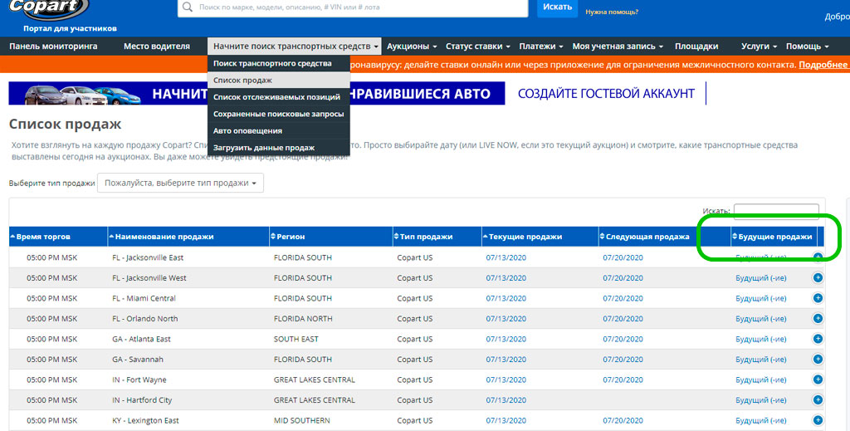Click the GA - Savannah sale name
This screenshot has height=431, width=850.
click(138, 359)
